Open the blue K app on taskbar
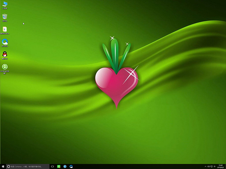The height and width of the screenshot is (169, 226). click(x=65, y=166)
